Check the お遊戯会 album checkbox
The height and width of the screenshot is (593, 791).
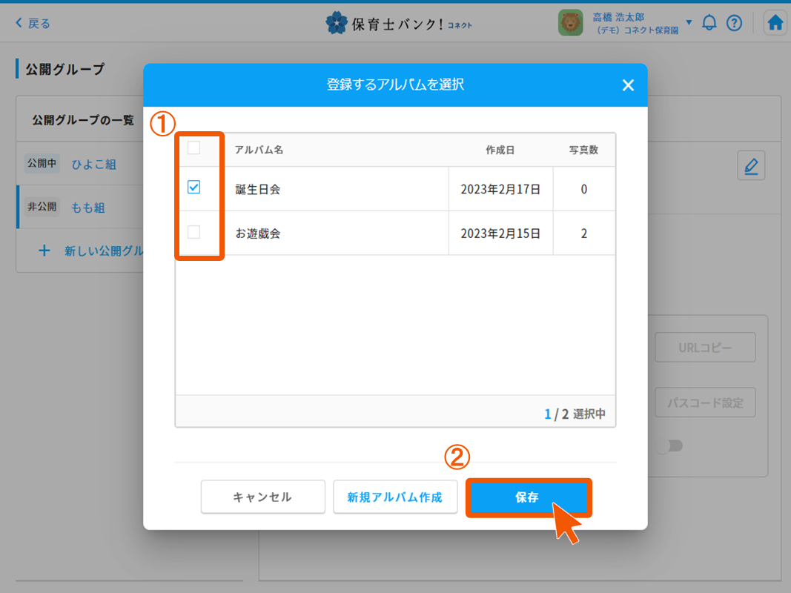[194, 233]
